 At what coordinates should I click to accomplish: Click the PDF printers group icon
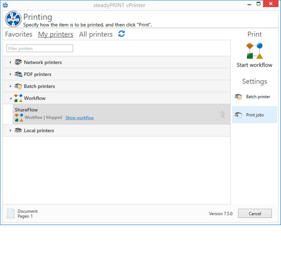18,74
